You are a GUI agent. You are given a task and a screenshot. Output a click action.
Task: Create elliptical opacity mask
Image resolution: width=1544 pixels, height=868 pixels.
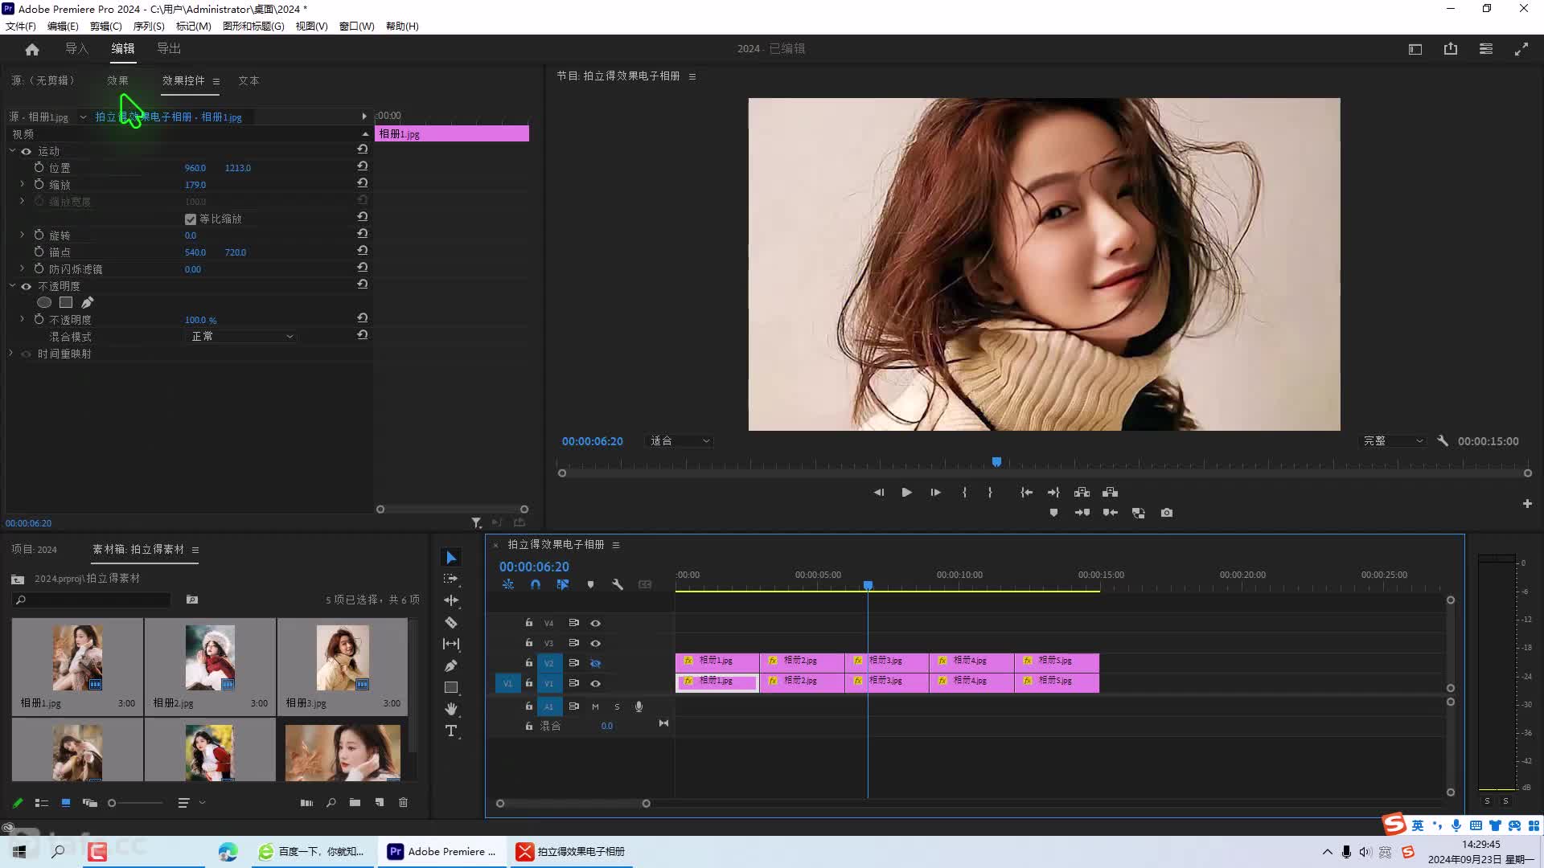pos(44,303)
